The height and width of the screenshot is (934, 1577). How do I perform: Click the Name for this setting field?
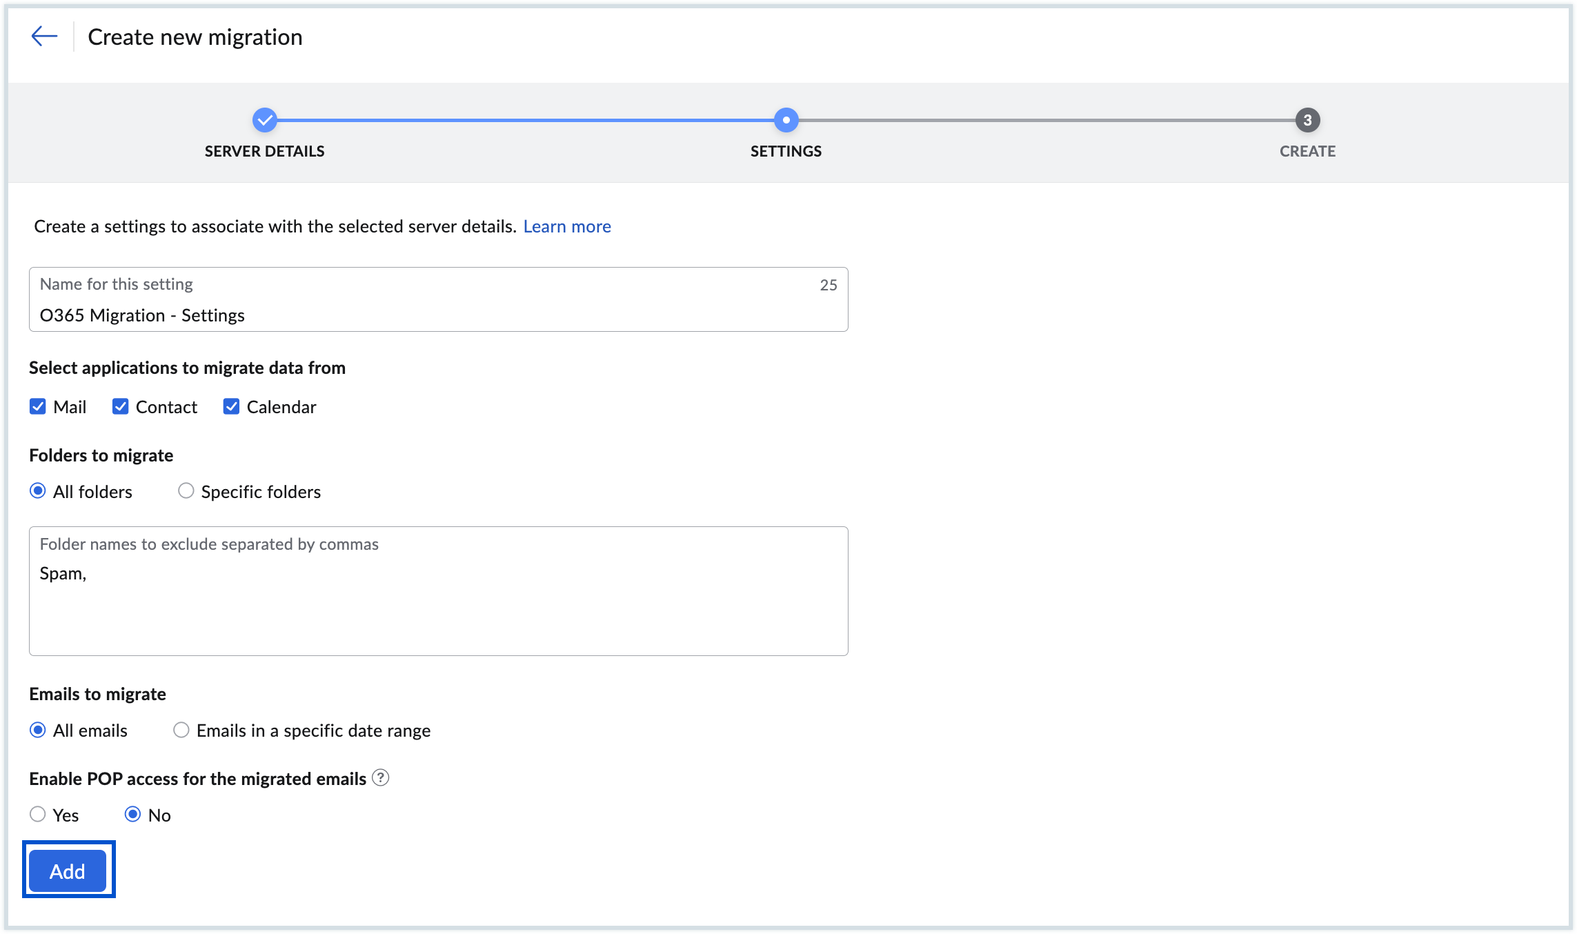pos(438,315)
